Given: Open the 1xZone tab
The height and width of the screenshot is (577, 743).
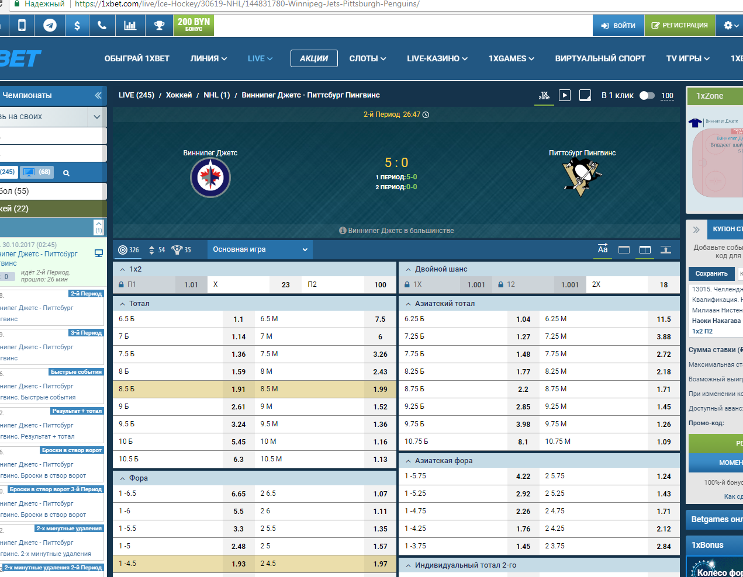Looking at the screenshot, I should [x=714, y=96].
